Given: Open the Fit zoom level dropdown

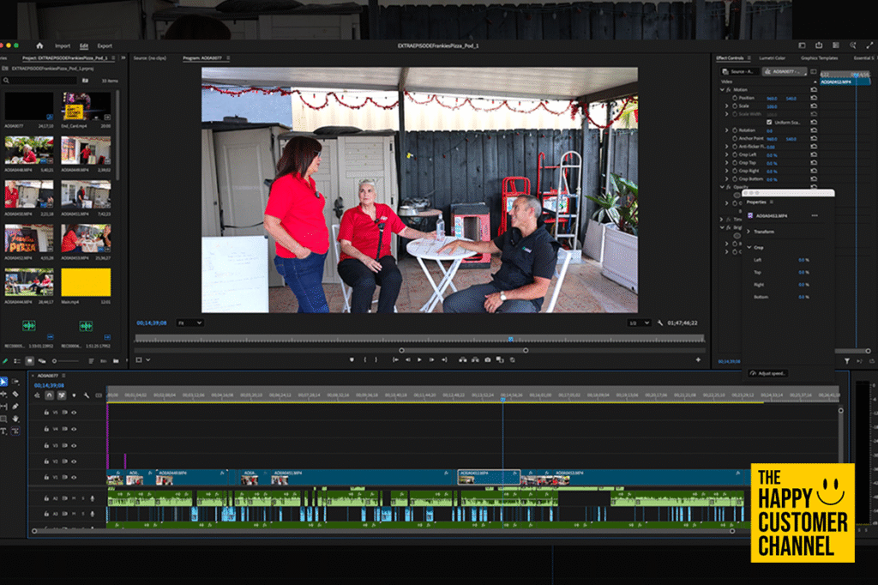Looking at the screenshot, I should point(190,323).
